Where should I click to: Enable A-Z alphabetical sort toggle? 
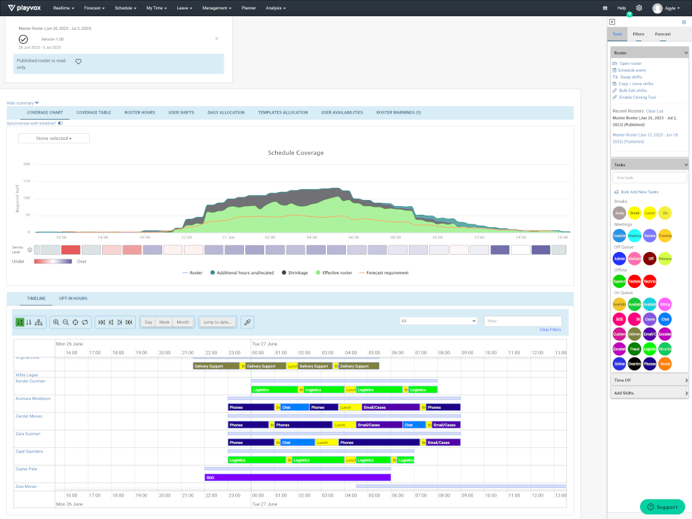tap(20, 322)
